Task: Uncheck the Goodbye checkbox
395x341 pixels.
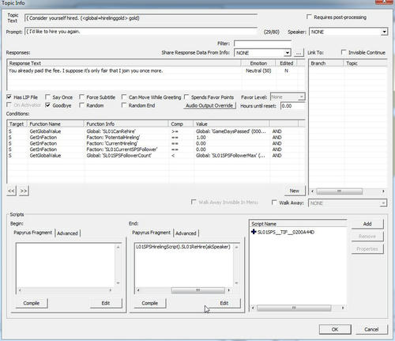Action: (x=47, y=105)
